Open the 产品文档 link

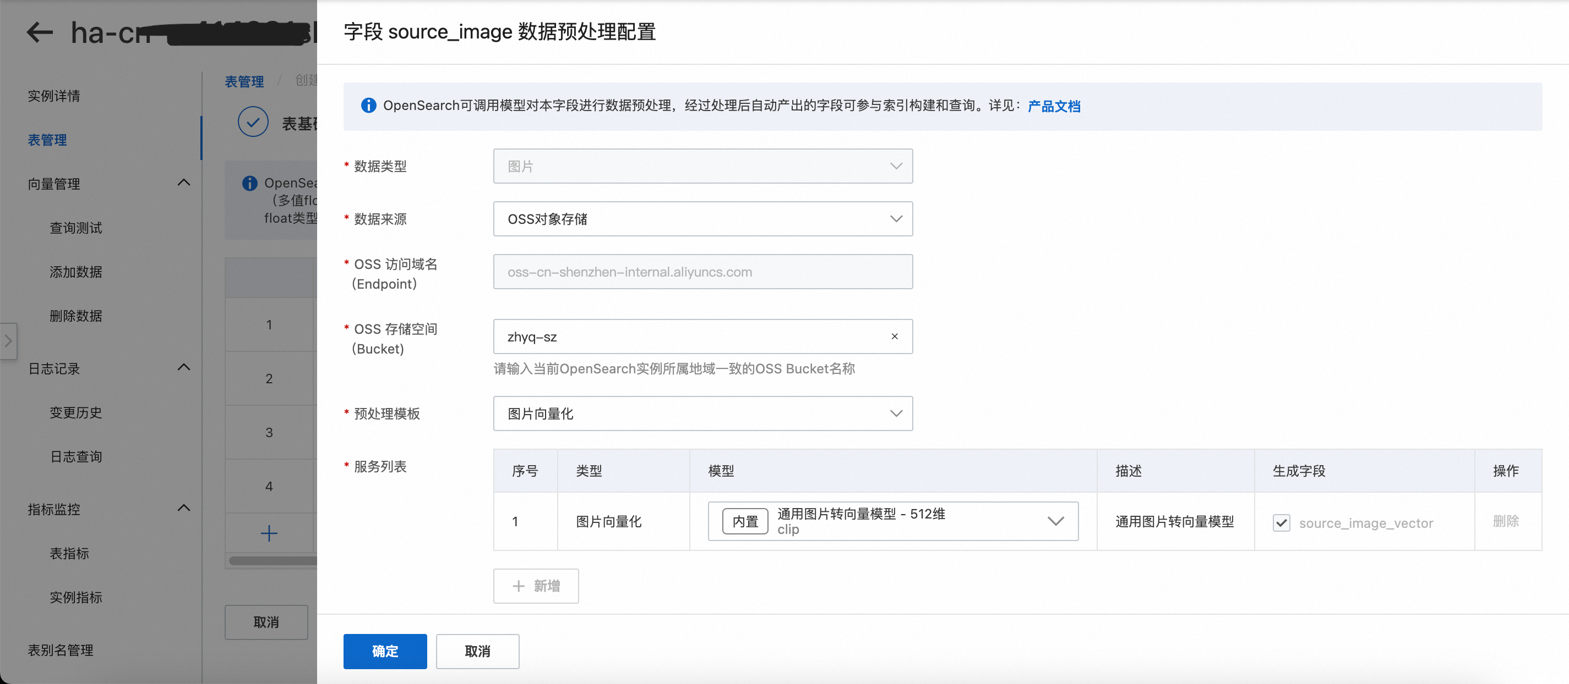click(x=1054, y=107)
